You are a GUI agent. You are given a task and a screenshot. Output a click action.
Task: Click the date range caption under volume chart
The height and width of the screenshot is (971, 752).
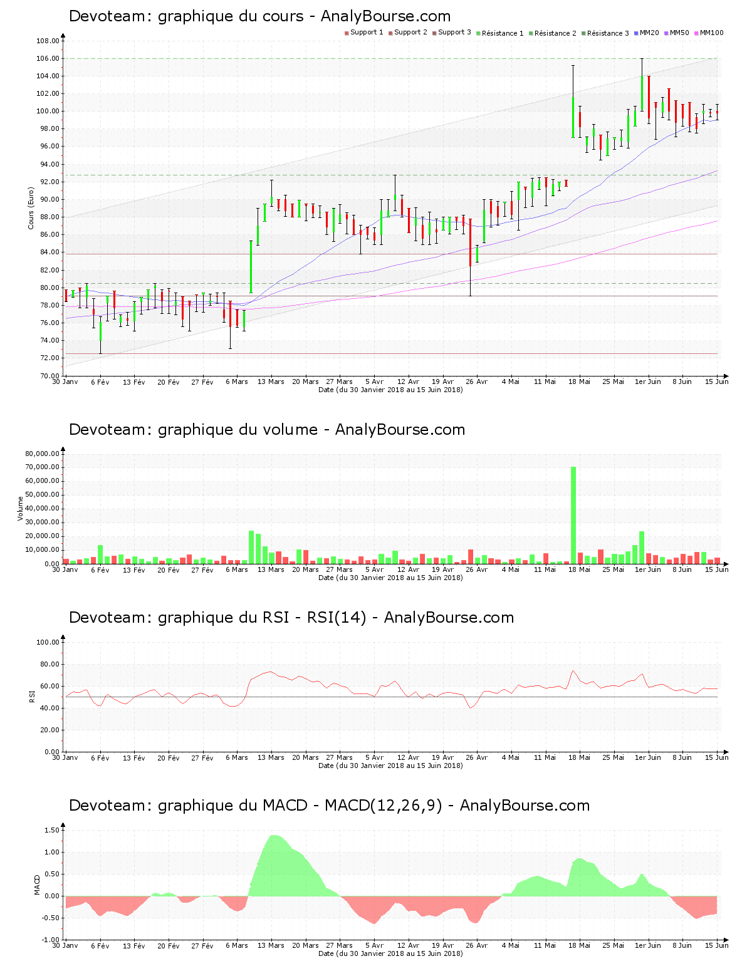[x=390, y=578]
